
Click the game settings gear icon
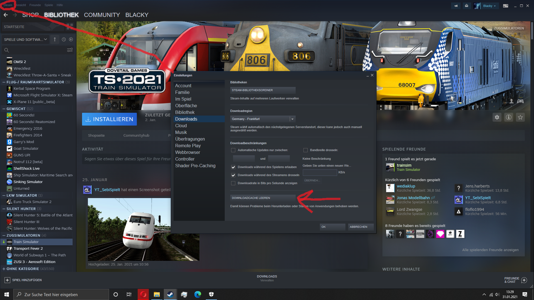click(497, 117)
